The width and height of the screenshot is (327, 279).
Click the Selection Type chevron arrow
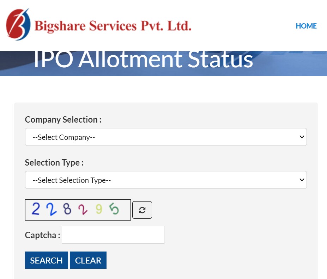point(302,180)
